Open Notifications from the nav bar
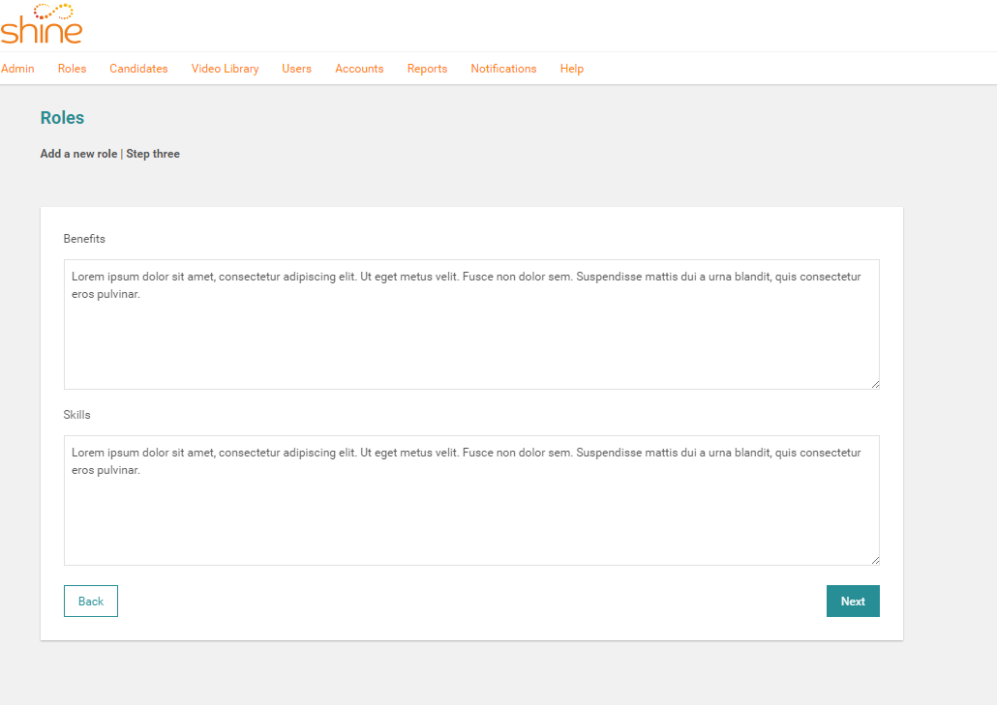 [503, 69]
